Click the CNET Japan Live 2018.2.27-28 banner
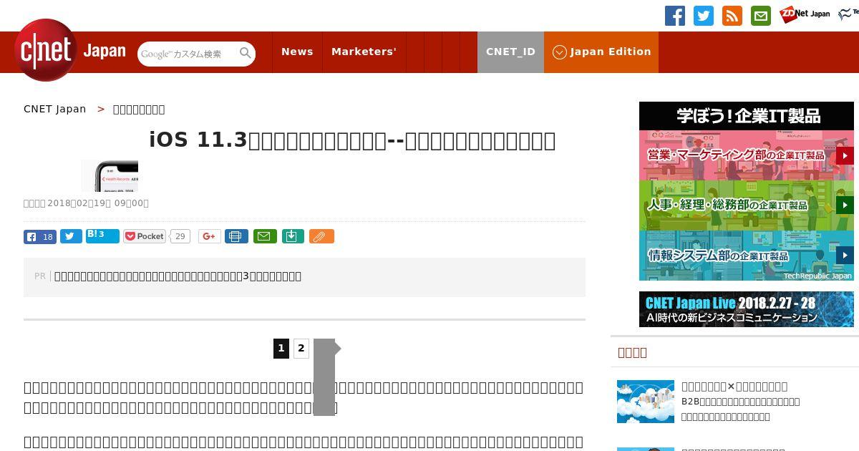The width and height of the screenshot is (859, 451). [747, 309]
